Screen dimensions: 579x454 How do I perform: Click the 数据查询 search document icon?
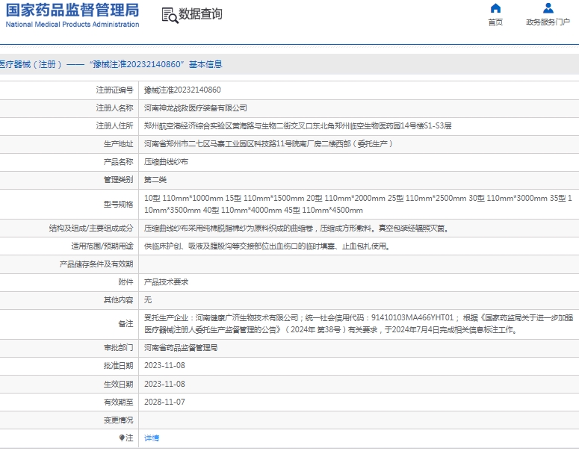[x=170, y=16]
